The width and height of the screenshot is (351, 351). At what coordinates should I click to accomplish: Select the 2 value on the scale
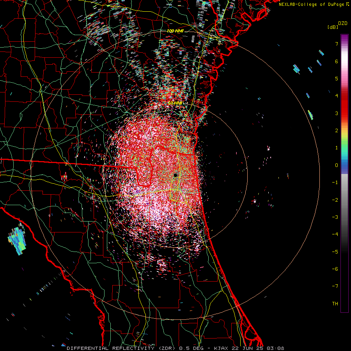[337, 130]
